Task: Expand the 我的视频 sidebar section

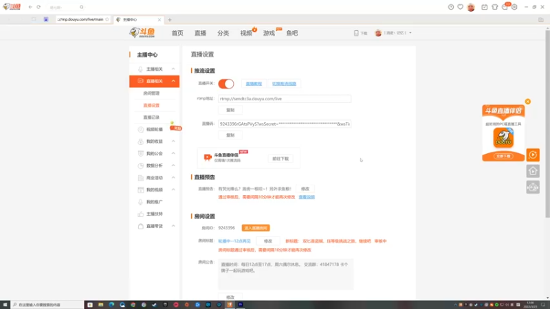Action: (x=173, y=190)
